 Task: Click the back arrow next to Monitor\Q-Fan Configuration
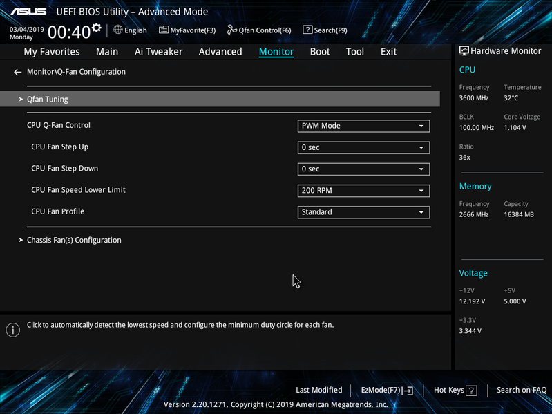(17, 72)
